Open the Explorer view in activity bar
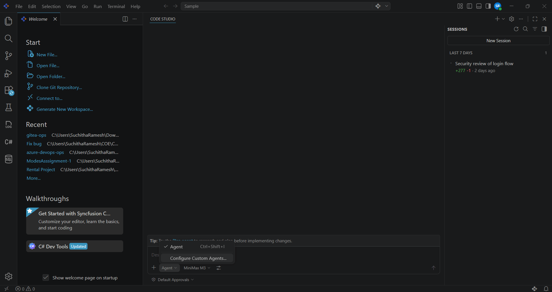 point(9,21)
